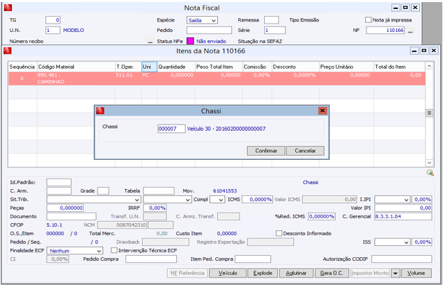Open the arrow dropdown beside Impostos Movto
Viewport: 443px width, 285px height.
tap(396, 273)
